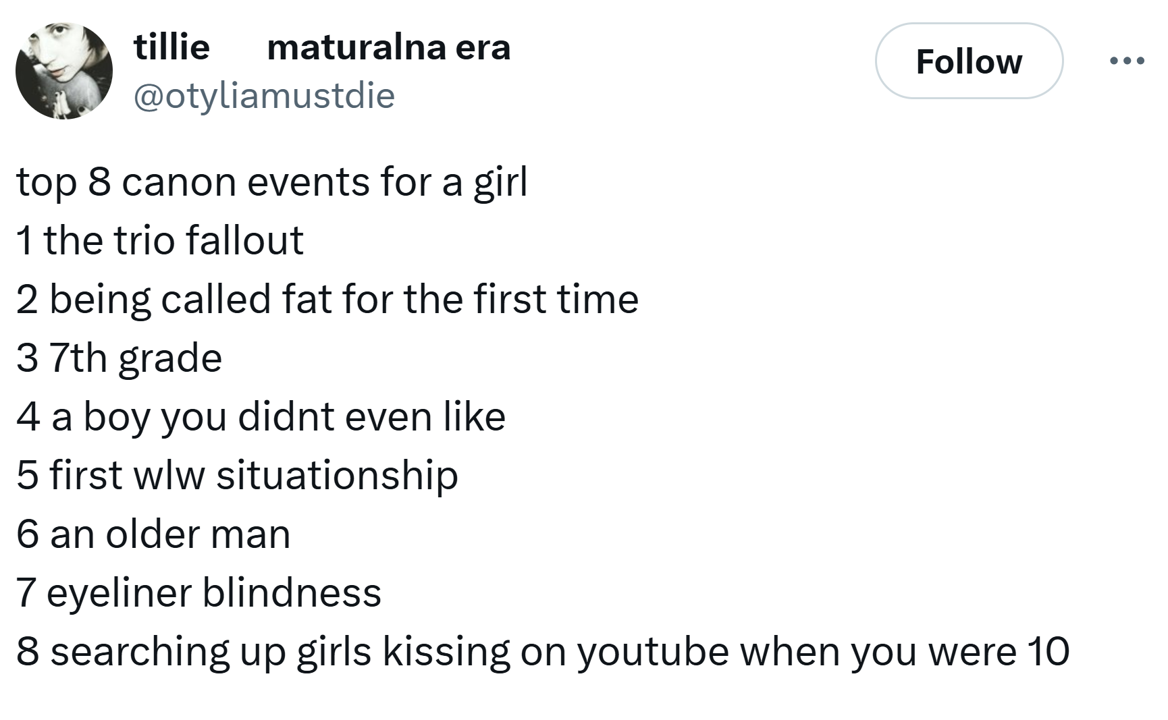Follow the @otyliamustdie account
1168x720 pixels.
tap(969, 61)
